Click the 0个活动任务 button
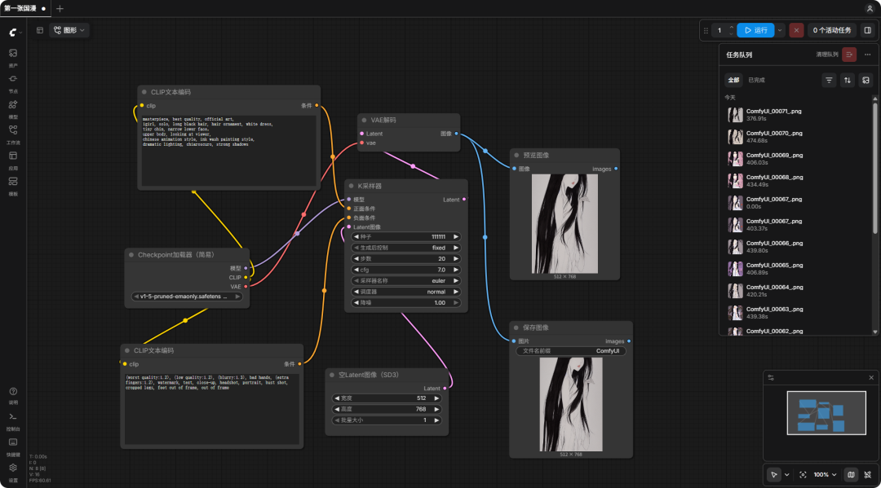 [x=831, y=30]
